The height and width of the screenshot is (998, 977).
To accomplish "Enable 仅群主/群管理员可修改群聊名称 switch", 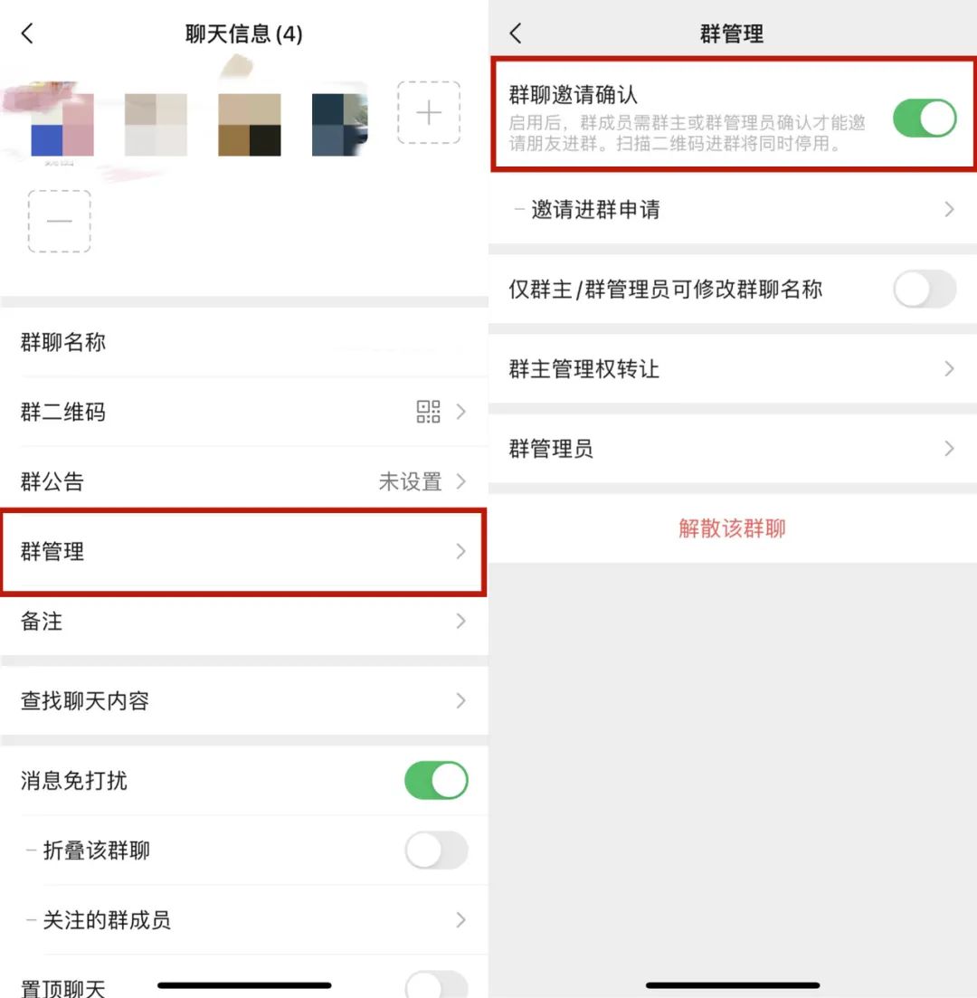I will coord(925,290).
